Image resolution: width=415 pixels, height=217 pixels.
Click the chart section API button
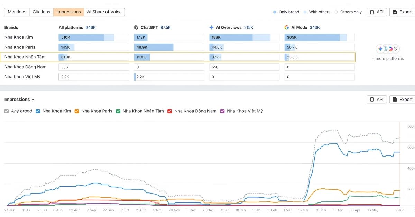pos(377,100)
